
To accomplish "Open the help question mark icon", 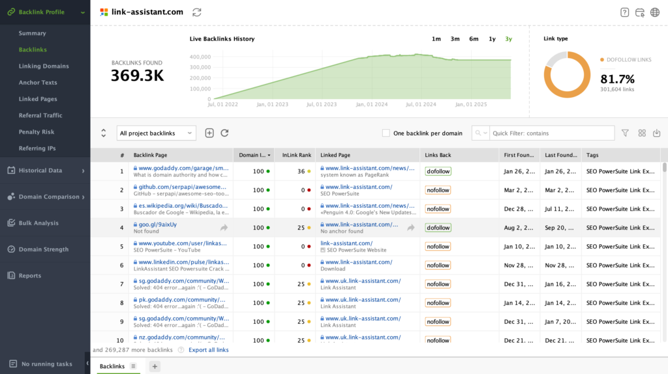I will [x=624, y=12].
